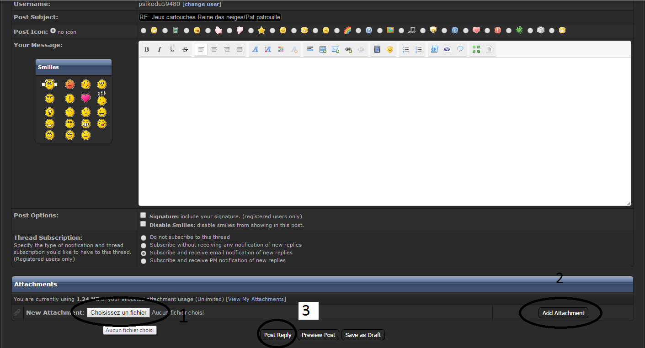This screenshot has width=645, height=348.
Task: Select 'Do not subscribe to this thread'
Action: coord(144,238)
